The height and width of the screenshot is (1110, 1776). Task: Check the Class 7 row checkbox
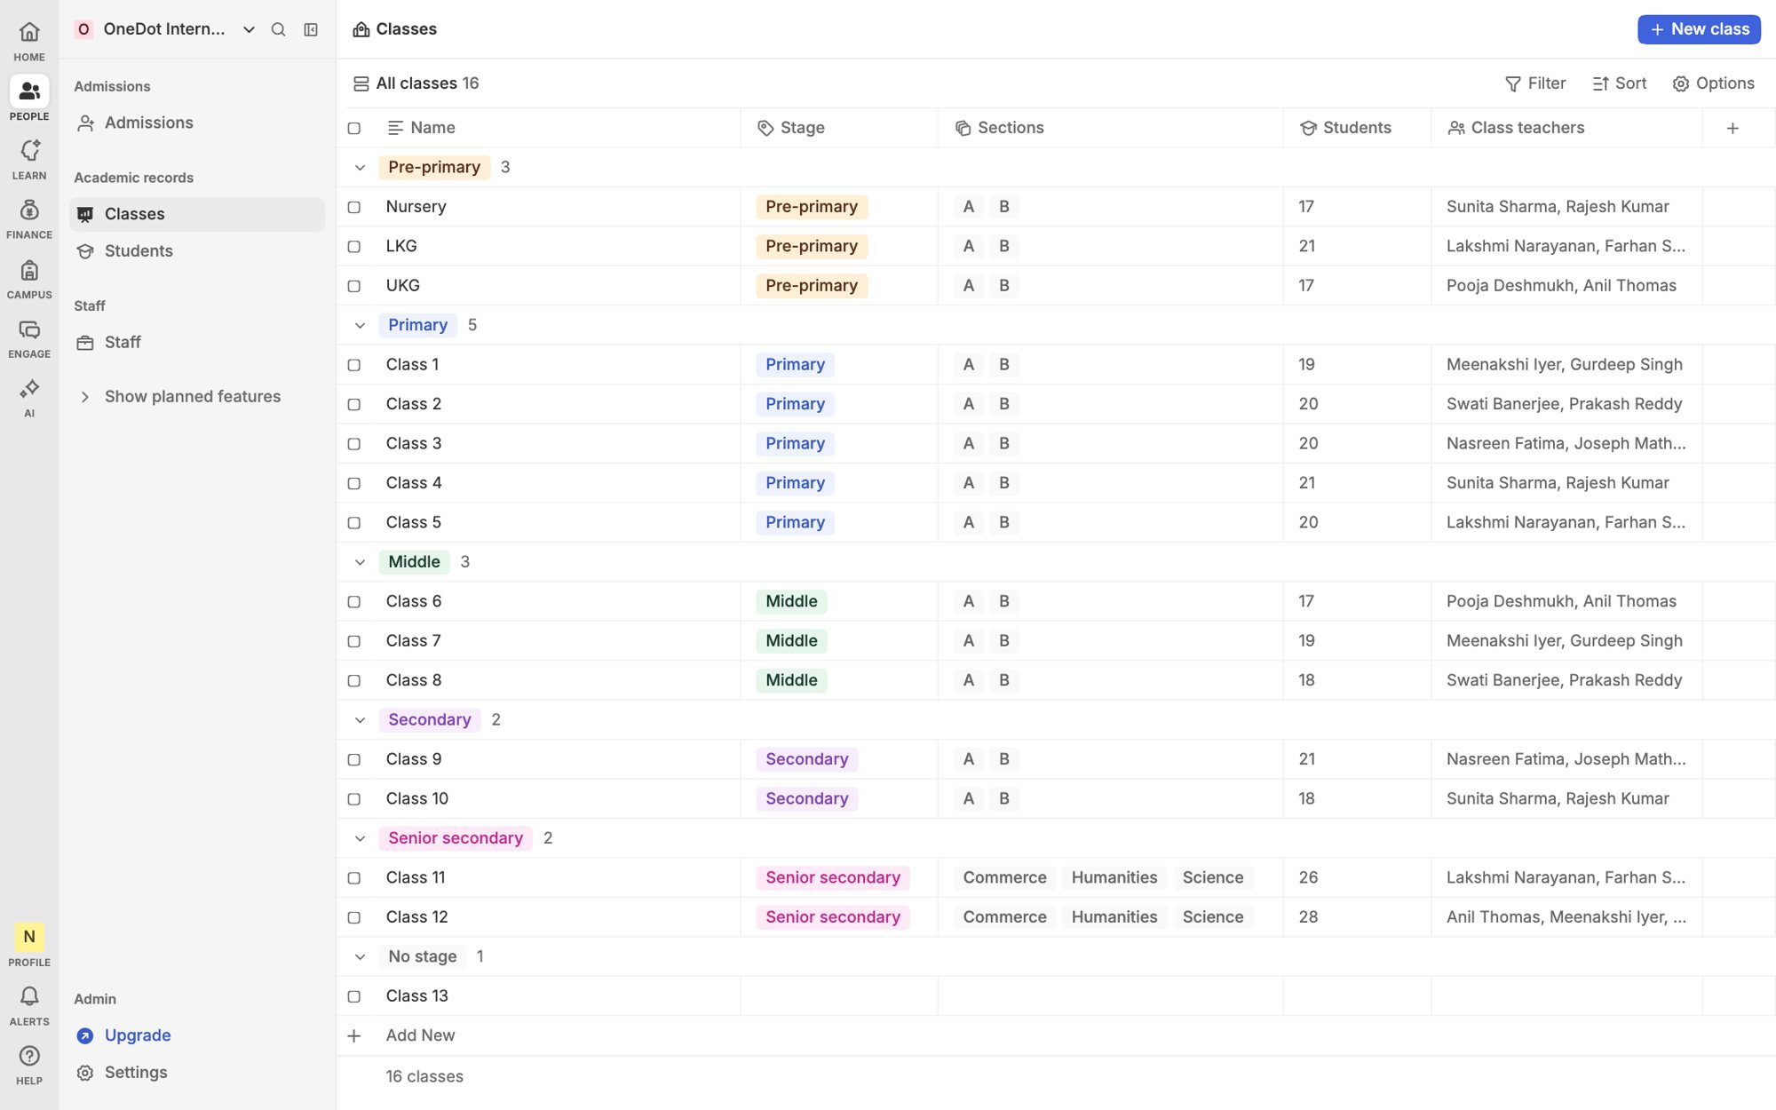(x=354, y=641)
